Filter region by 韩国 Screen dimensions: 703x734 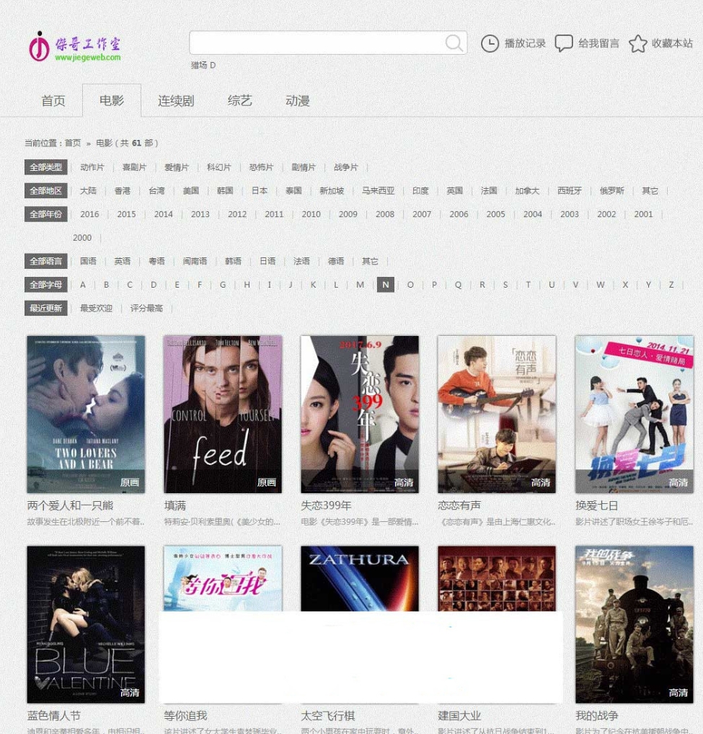(225, 190)
